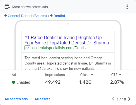
Task: Open the Dentist ad group link
Action: coord(59,16)
